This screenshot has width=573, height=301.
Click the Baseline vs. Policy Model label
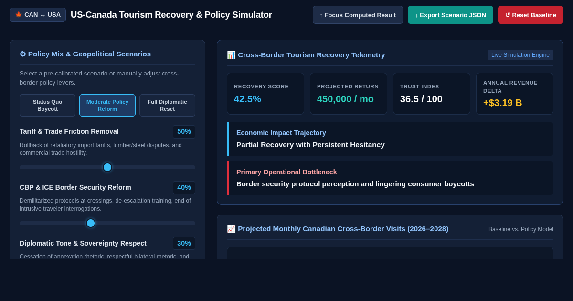tap(521, 229)
